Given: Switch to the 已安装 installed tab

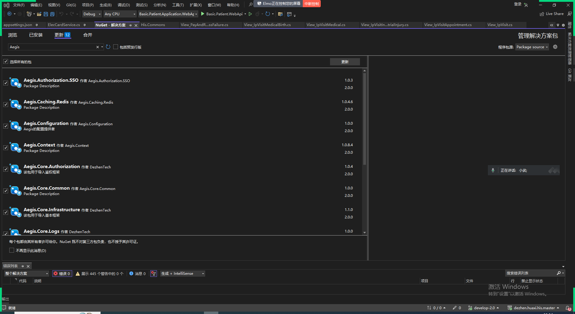Looking at the screenshot, I should 36,35.
